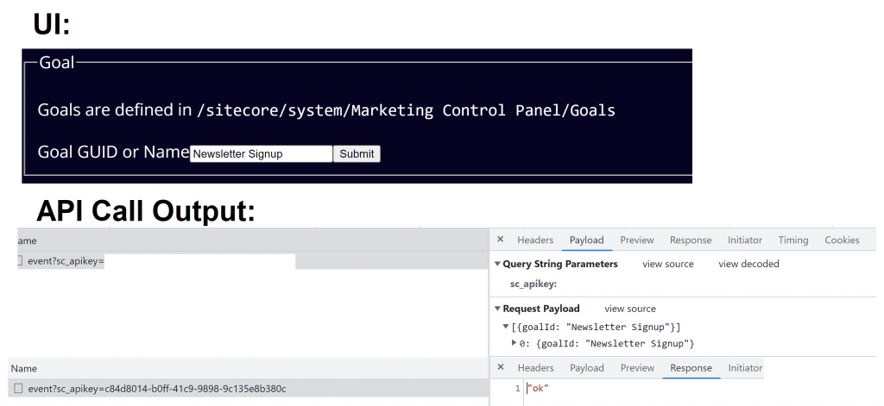Collapse the goalId array payload node
The image size is (884, 406).
(x=506, y=327)
